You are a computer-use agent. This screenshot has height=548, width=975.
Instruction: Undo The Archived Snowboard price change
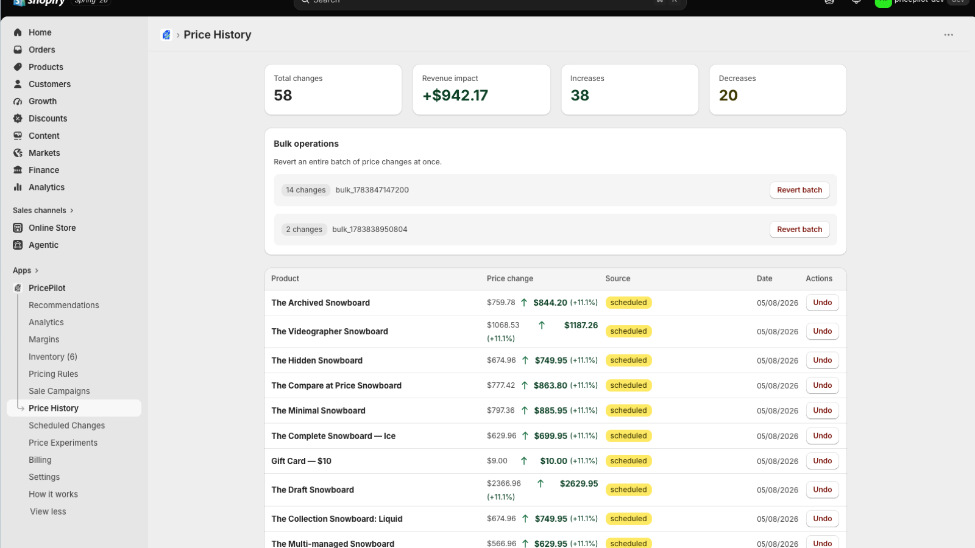point(822,303)
